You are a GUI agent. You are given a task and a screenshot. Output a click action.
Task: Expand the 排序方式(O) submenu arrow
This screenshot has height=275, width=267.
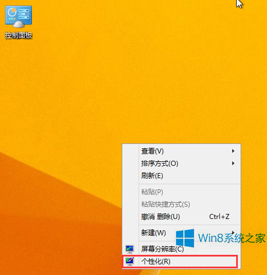tap(233, 164)
